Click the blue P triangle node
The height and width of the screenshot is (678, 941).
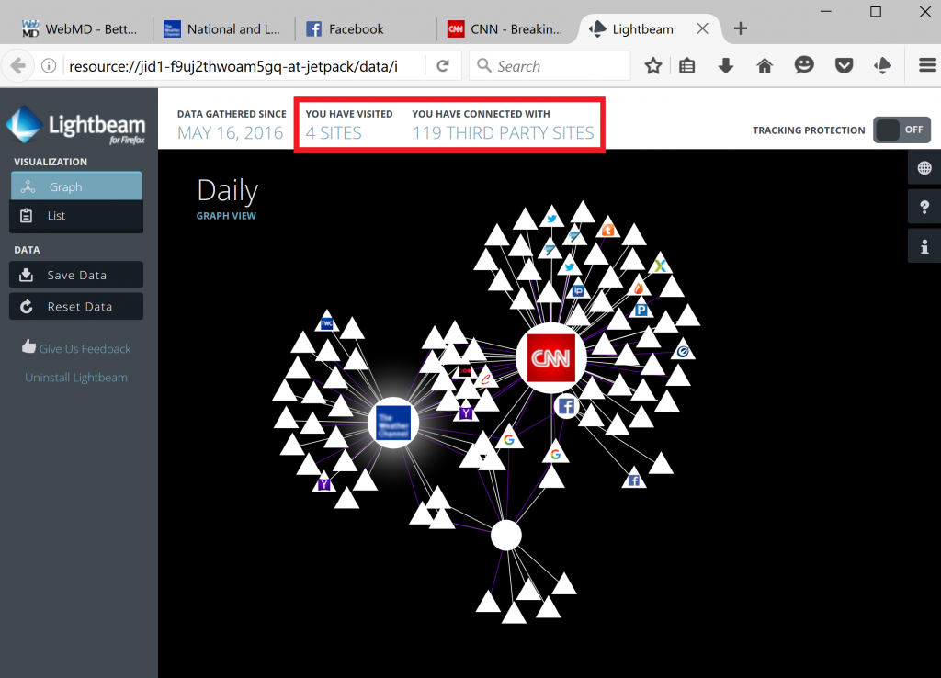tap(641, 309)
